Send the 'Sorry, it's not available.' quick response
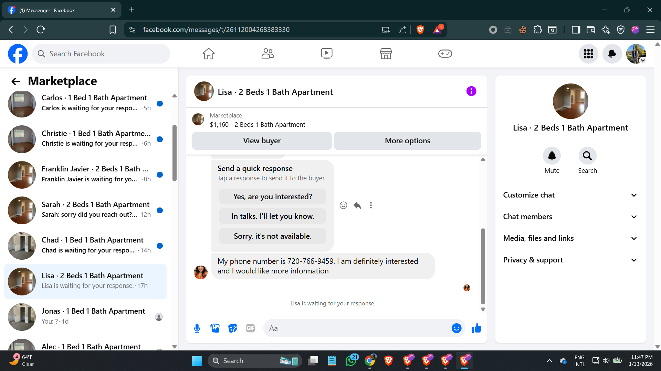Viewport: 661px width, 371px height. coord(272,236)
